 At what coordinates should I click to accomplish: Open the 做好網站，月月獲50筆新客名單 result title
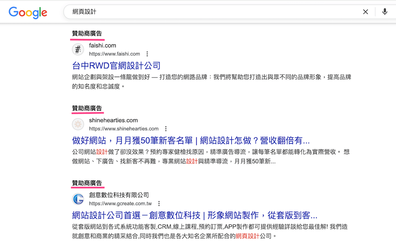[x=190, y=141]
